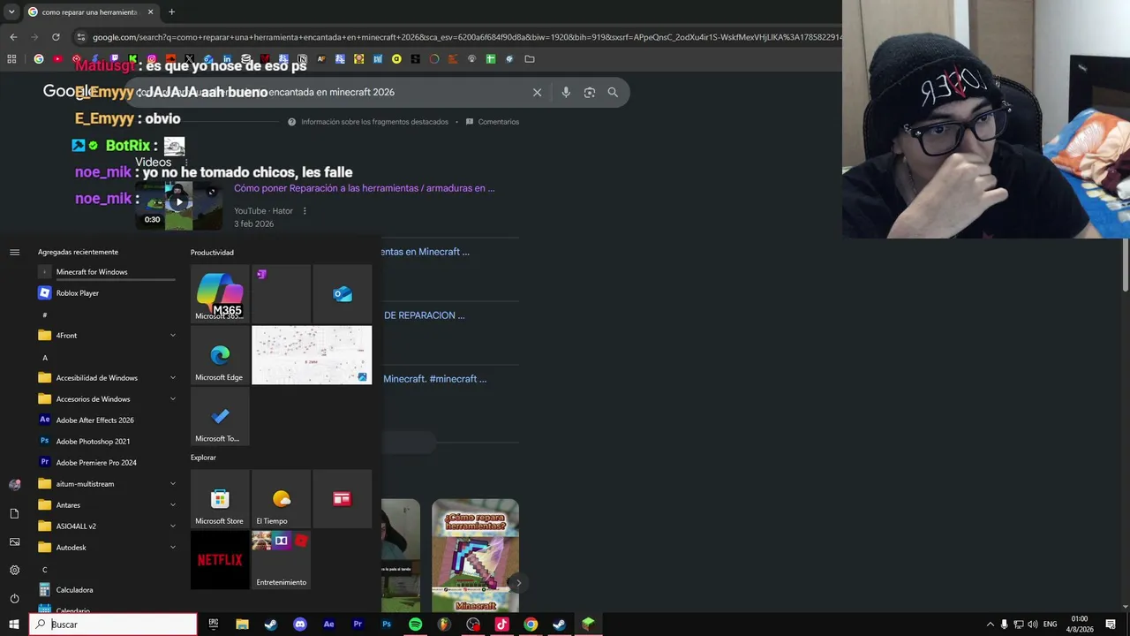Expand the 4Front folder
The width and height of the screenshot is (1130, 636).
106,336
